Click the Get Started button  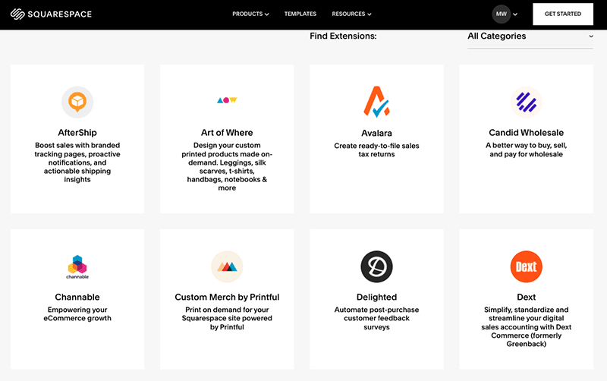[x=563, y=14]
